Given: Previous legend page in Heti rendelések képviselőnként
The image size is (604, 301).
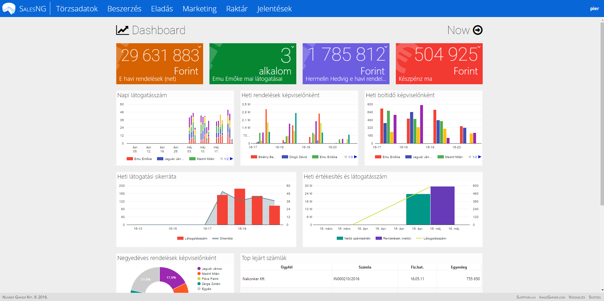Looking at the screenshot, I should (x=345, y=157).
